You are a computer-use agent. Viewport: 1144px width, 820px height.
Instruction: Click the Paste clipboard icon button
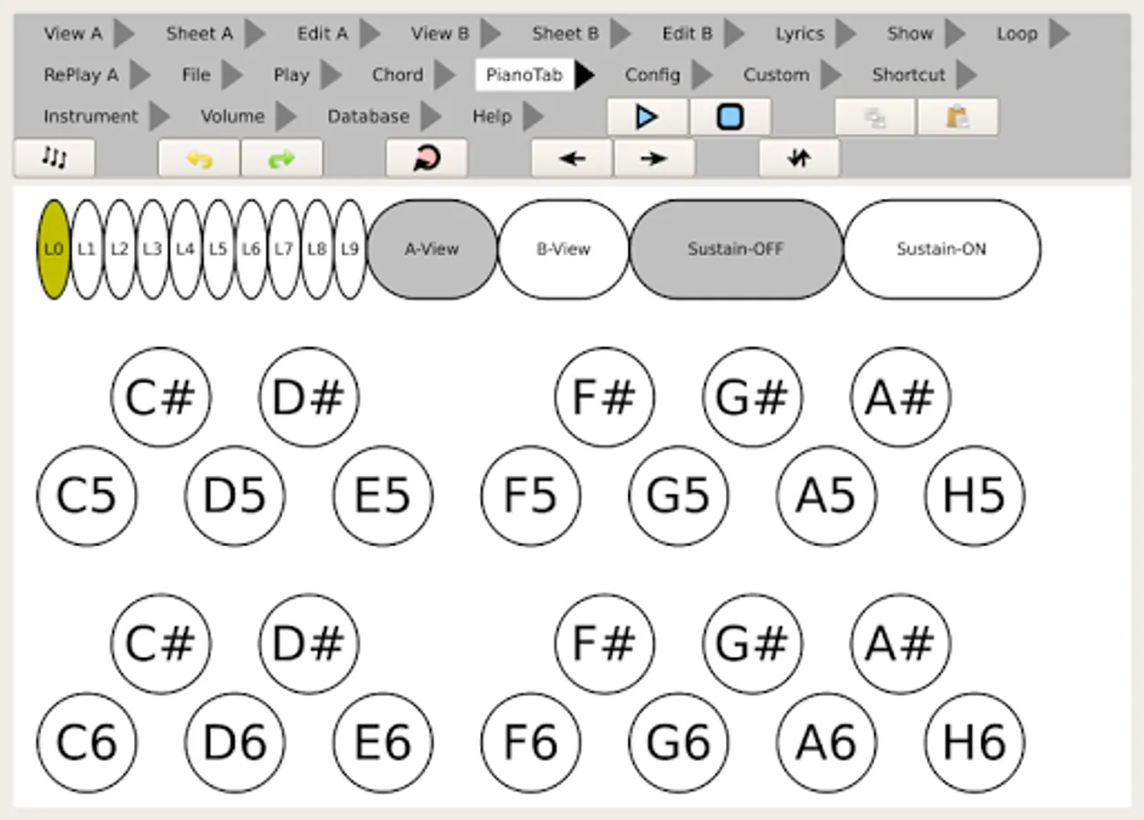point(957,117)
